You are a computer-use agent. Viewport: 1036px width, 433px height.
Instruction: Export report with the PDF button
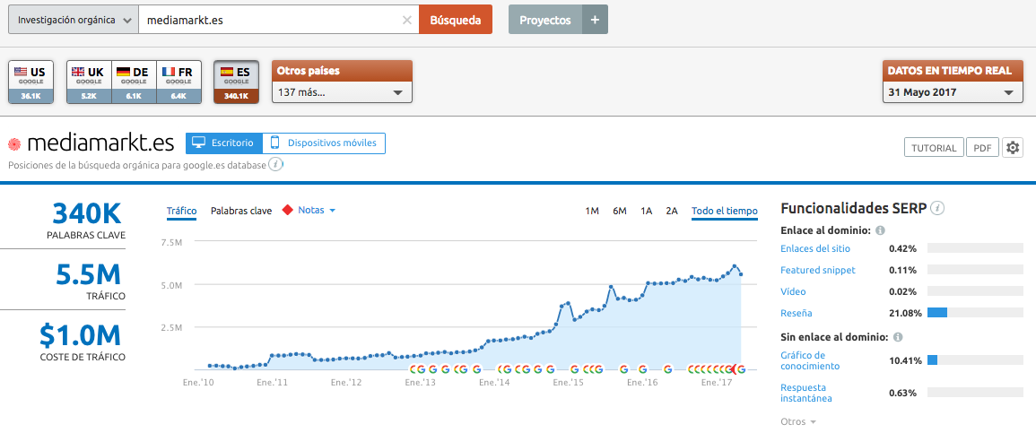point(982,148)
